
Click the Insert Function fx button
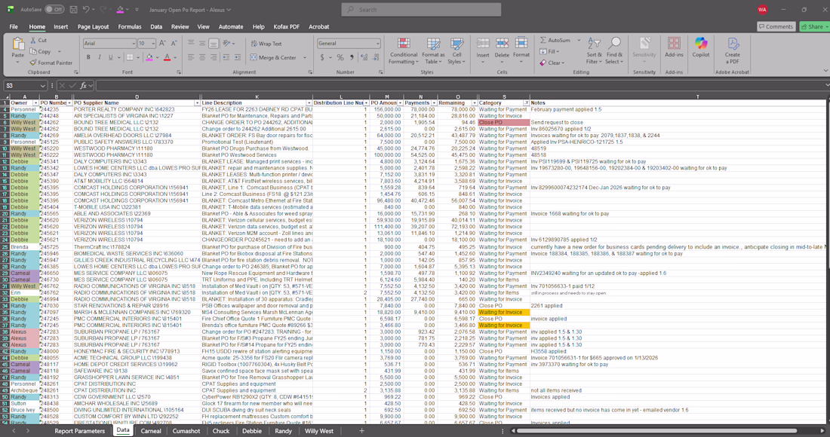click(x=84, y=86)
